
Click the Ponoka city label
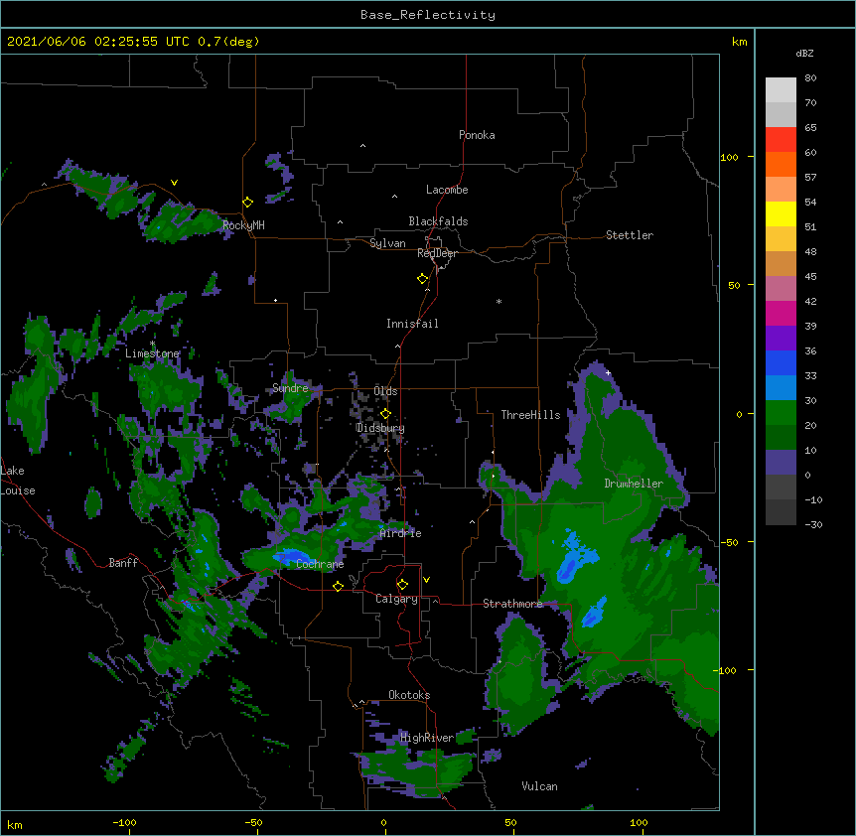click(x=477, y=135)
